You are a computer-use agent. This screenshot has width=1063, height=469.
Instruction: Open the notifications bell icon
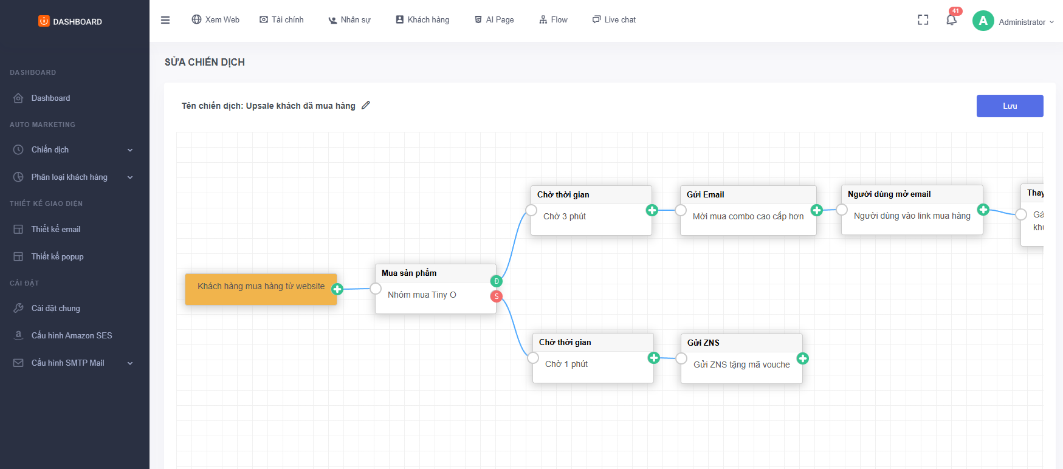point(951,20)
